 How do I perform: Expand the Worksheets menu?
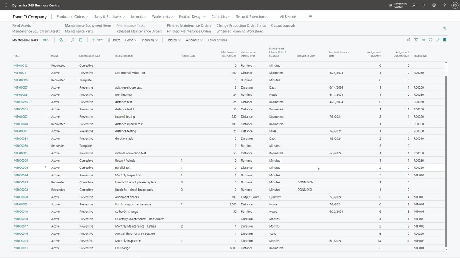pos(162,16)
